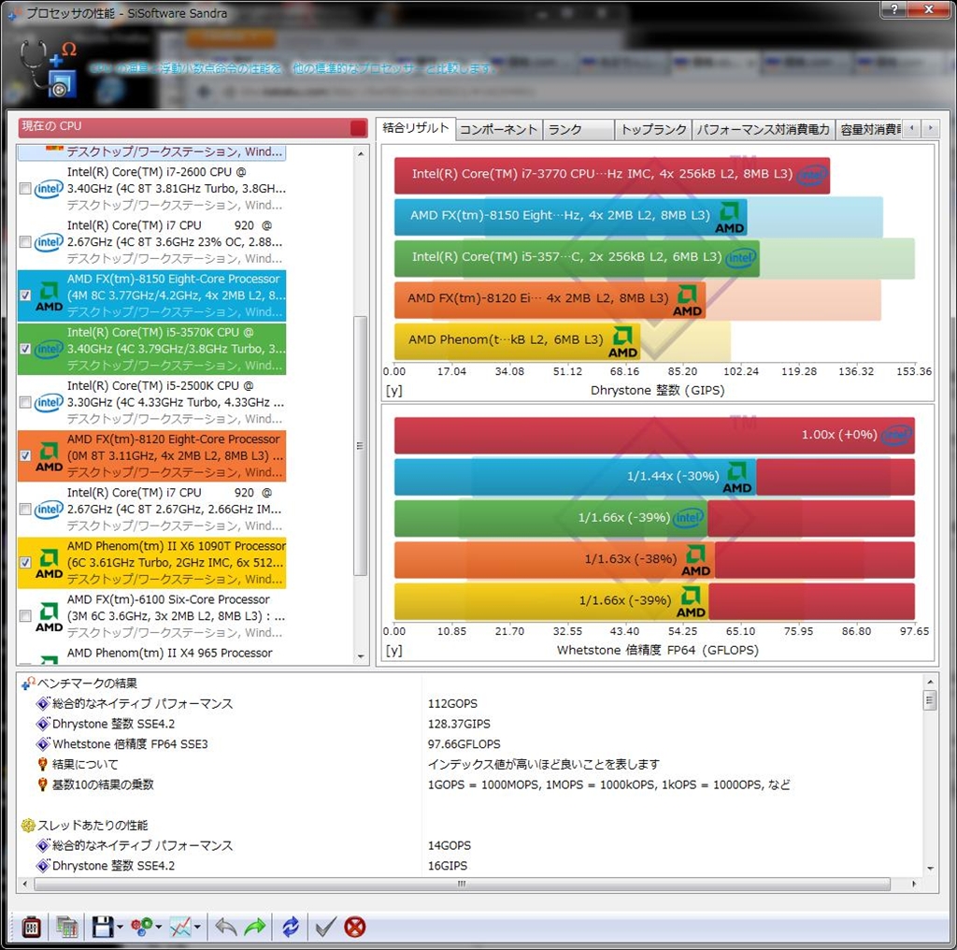Screen dimensions: 957x950
Task: Uncheck the AMD FX-8120 Eight-Core checkbox
Action: coord(25,455)
